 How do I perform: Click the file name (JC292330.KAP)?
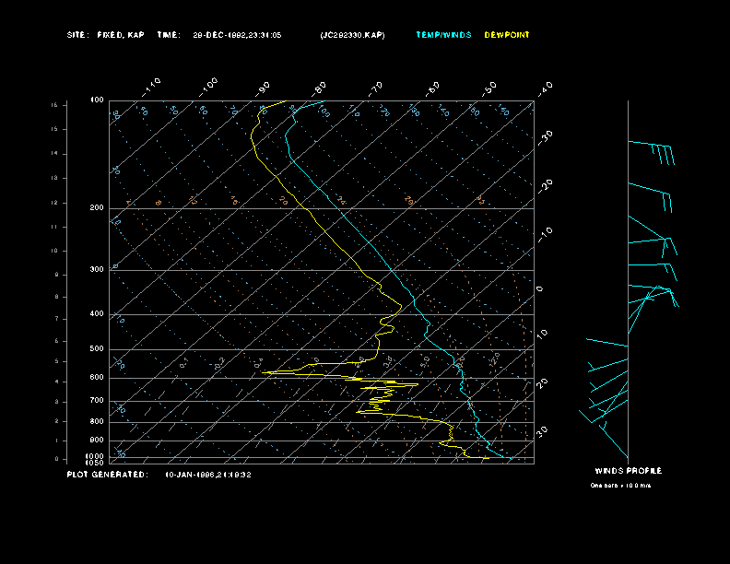[353, 35]
